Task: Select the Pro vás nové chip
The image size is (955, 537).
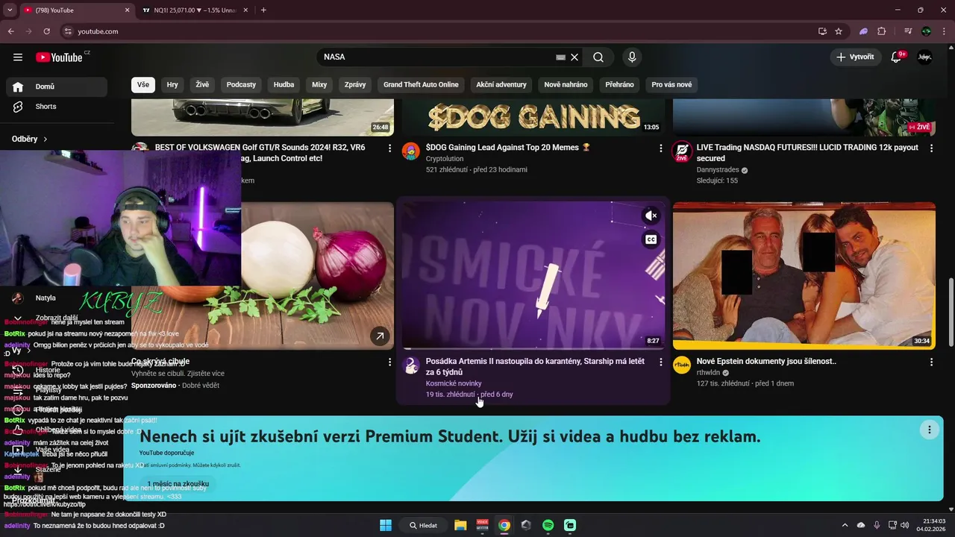Action: 671,85
